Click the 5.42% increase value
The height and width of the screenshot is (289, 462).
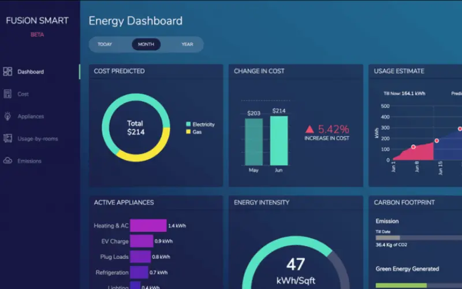(x=334, y=129)
